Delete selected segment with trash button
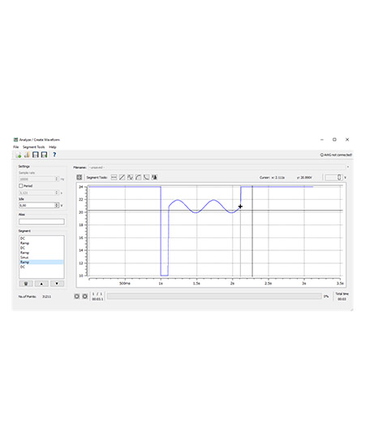This screenshot has height=447, width=365. click(26, 284)
